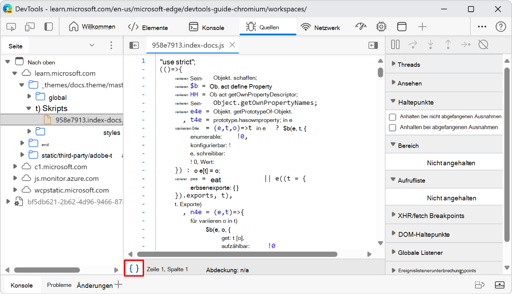The width and height of the screenshot is (512, 294).
Task: Click the Step arrow icon
Action: 466,45
